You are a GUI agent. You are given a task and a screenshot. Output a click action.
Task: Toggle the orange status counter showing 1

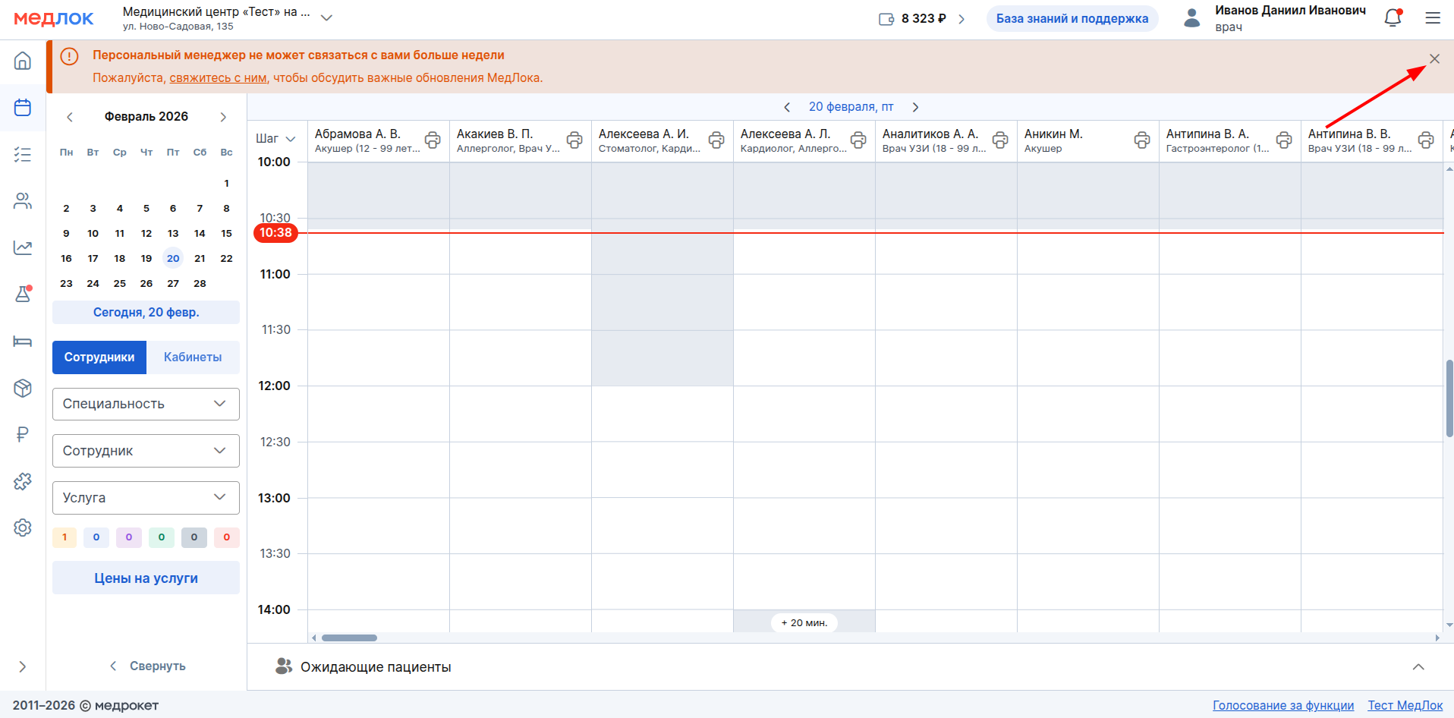[x=65, y=537]
